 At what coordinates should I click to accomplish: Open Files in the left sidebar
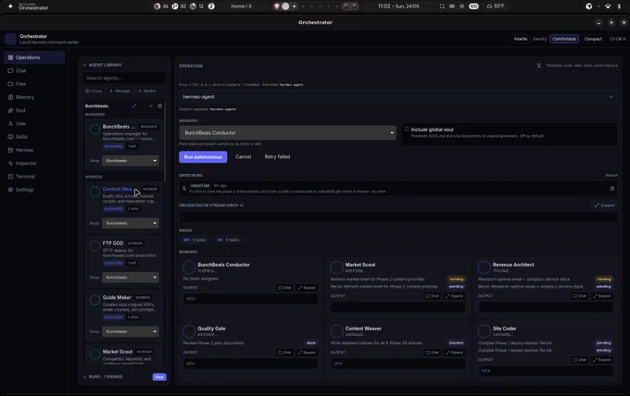pos(34,84)
